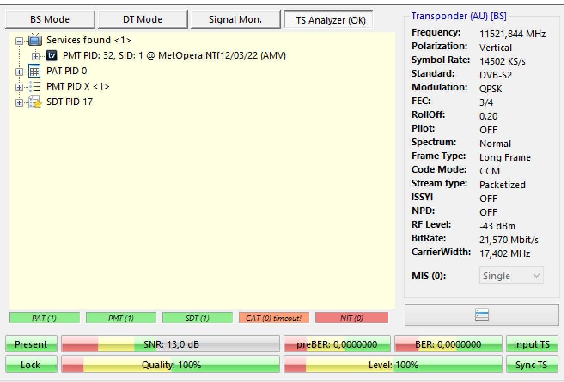Expand the PAT PID 0 node
The height and width of the screenshot is (382, 564).
tap(19, 72)
